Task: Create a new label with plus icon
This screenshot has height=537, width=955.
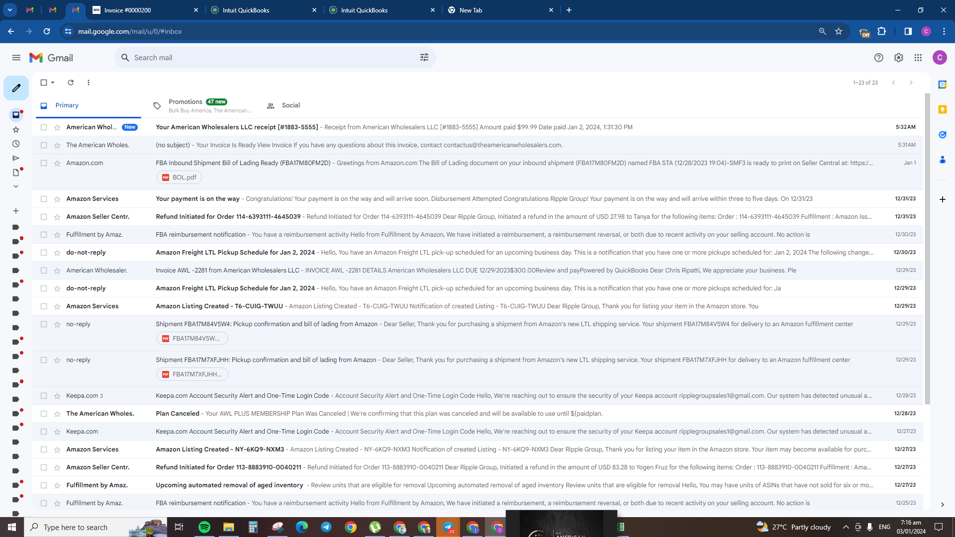Action: click(x=16, y=211)
